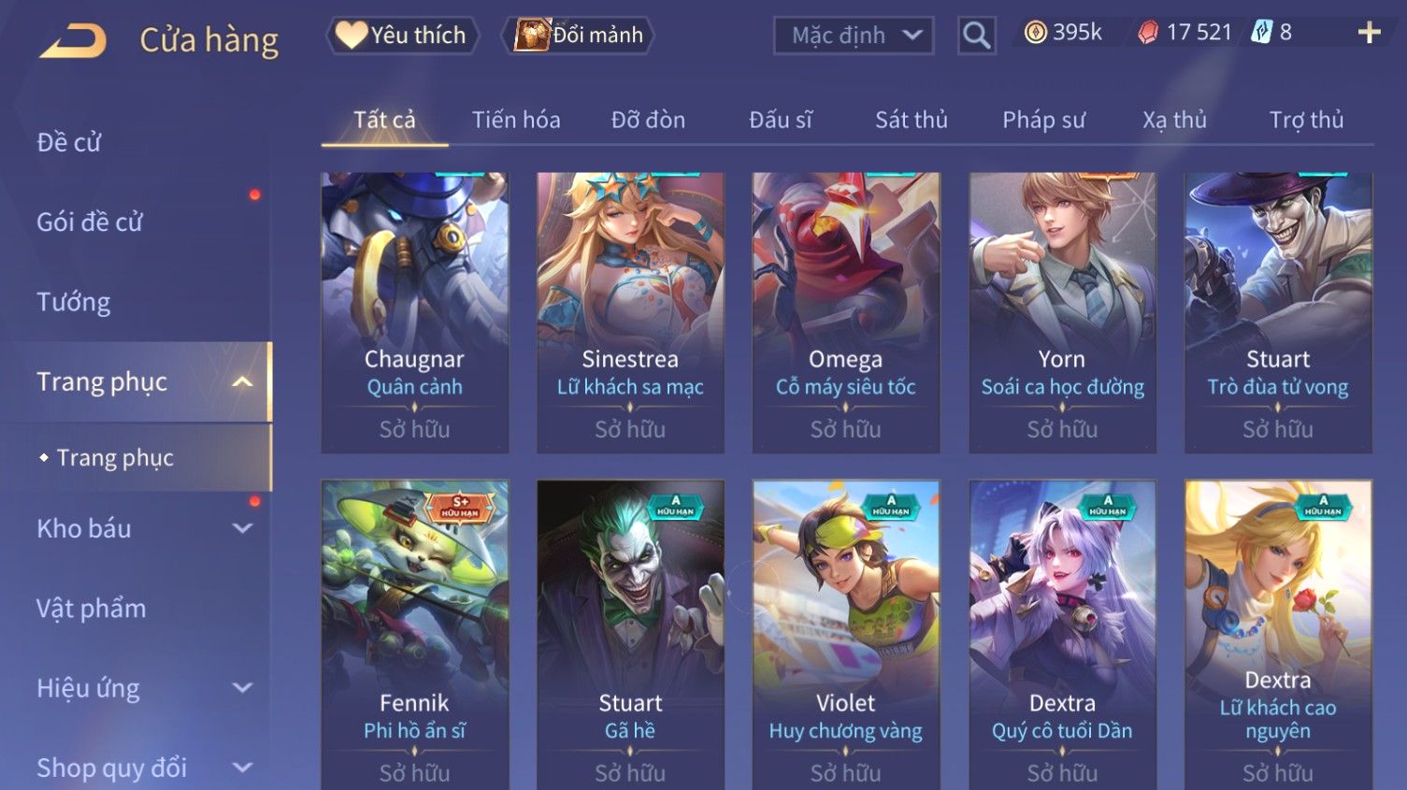Image resolution: width=1407 pixels, height=790 pixels.
Task: Select the Fennik Phi hồ ẩn sĩ skin
Action: click(415, 636)
